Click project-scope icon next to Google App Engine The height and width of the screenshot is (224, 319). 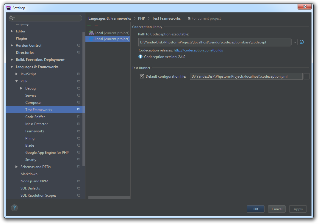[79, 152]
